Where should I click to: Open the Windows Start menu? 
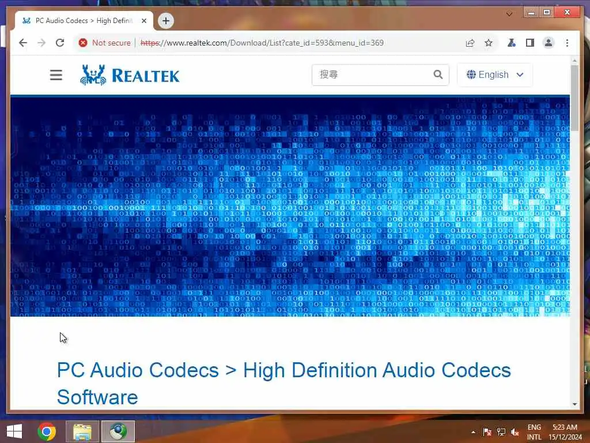point(14,431)
